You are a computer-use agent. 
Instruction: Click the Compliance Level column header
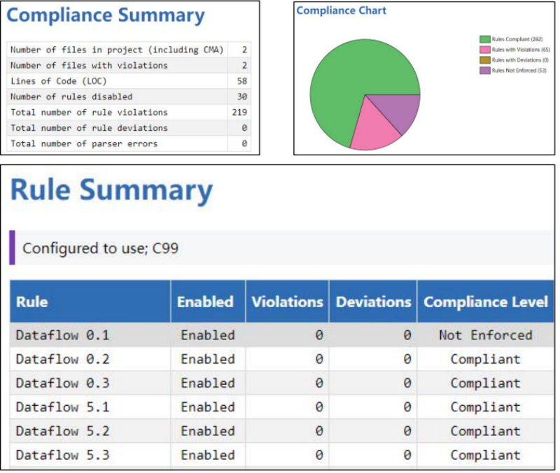click(486, 302)
